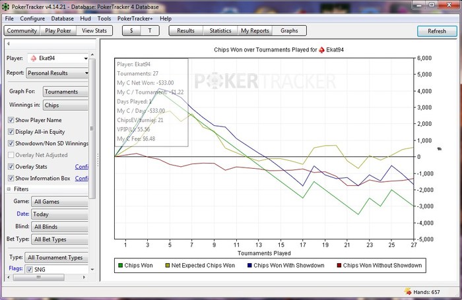
Task: Uncheck Showdown/Non SD Winnings checkbox
Action: tap(11, 143)
